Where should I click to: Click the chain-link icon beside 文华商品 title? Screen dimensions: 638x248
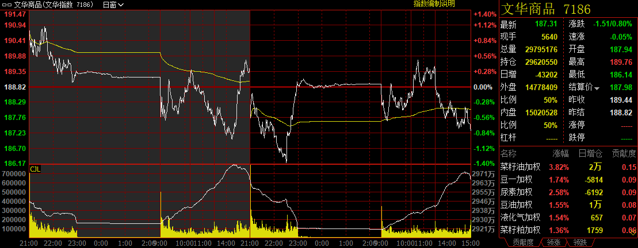pyautogui.click(x=7, y=5)
